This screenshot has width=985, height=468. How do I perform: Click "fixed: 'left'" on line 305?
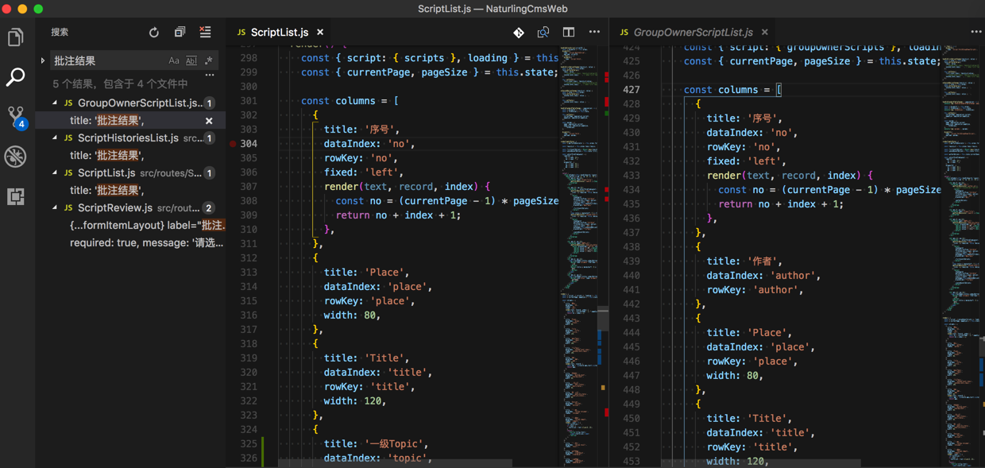coord(363,172)
